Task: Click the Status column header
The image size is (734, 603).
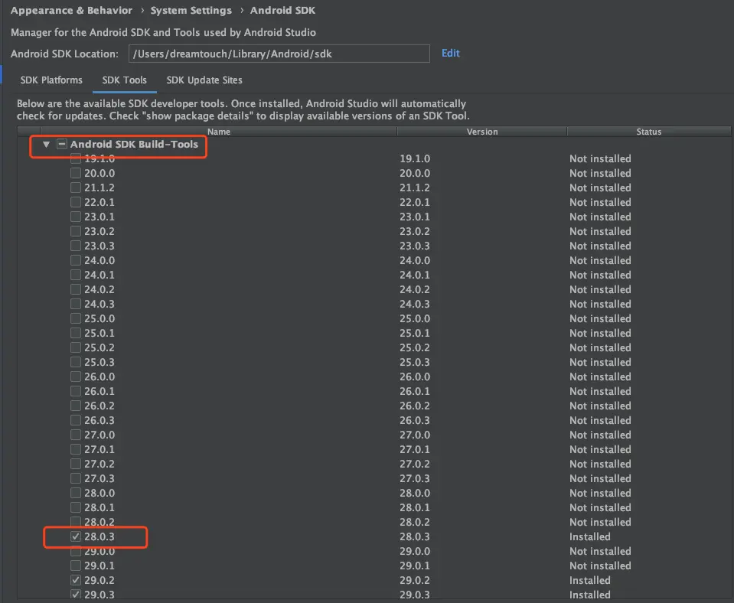Action: pos(649,132)
